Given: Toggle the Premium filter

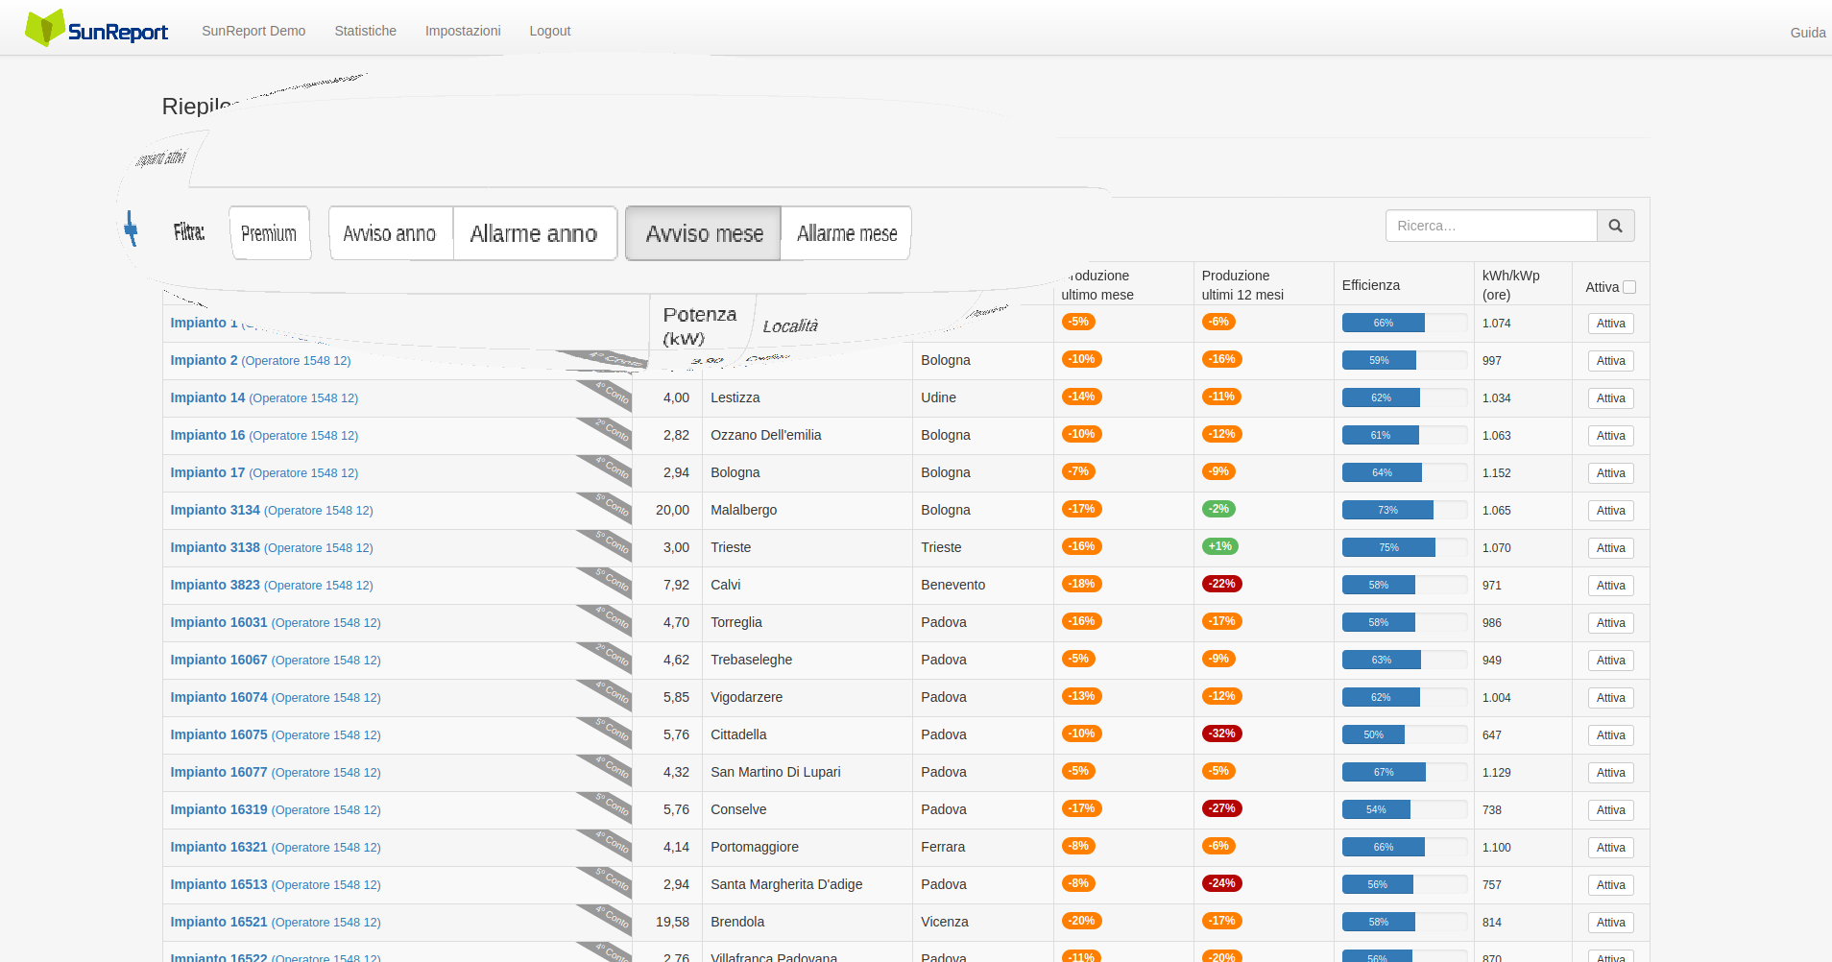Looking at the screenshot, I should coord(270,233).
